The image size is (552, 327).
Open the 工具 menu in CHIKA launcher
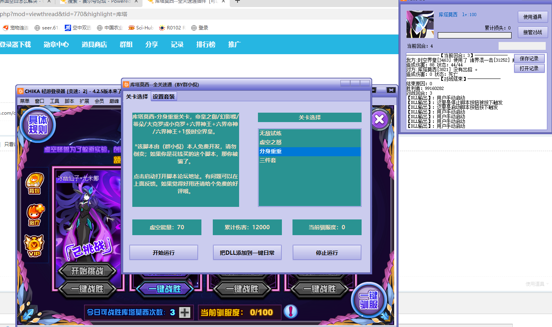(x=55, y=101)
